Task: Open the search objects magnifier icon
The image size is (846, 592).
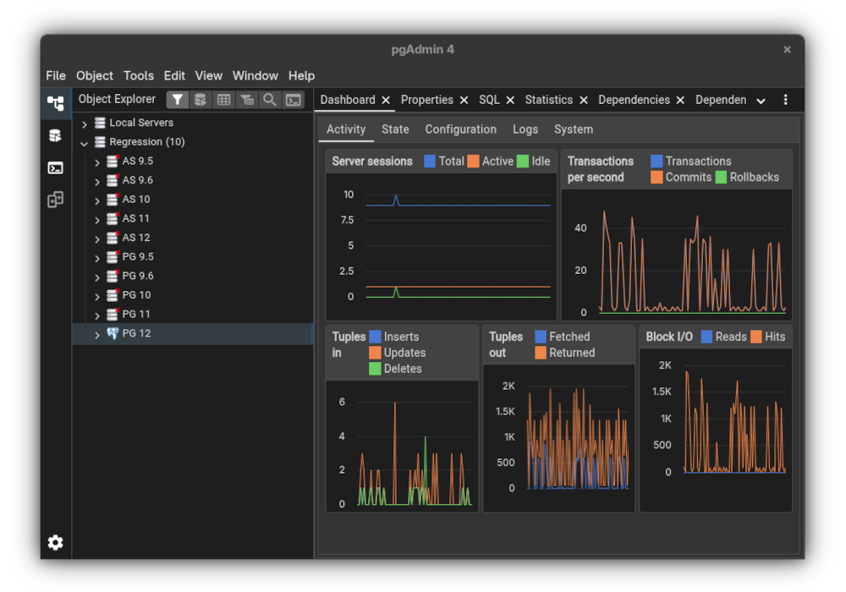Action: click(x=270, y=100)
